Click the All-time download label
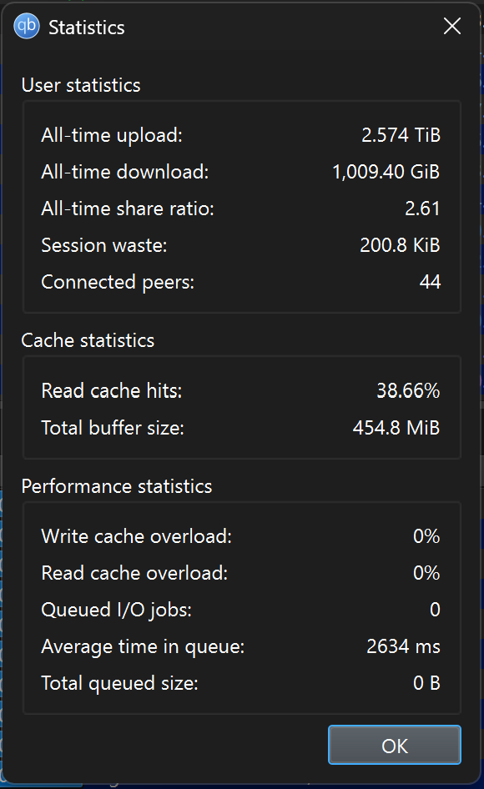Image resolution: width=484 pixels, height=789 pixels. pos(125,172)
